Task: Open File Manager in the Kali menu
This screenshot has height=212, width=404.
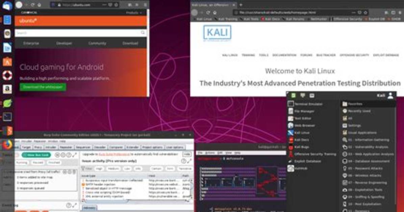Action: (301, 111)
